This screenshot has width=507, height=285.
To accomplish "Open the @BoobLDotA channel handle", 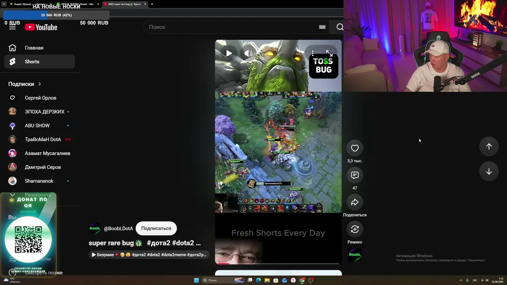I will (x=118, y=228).
